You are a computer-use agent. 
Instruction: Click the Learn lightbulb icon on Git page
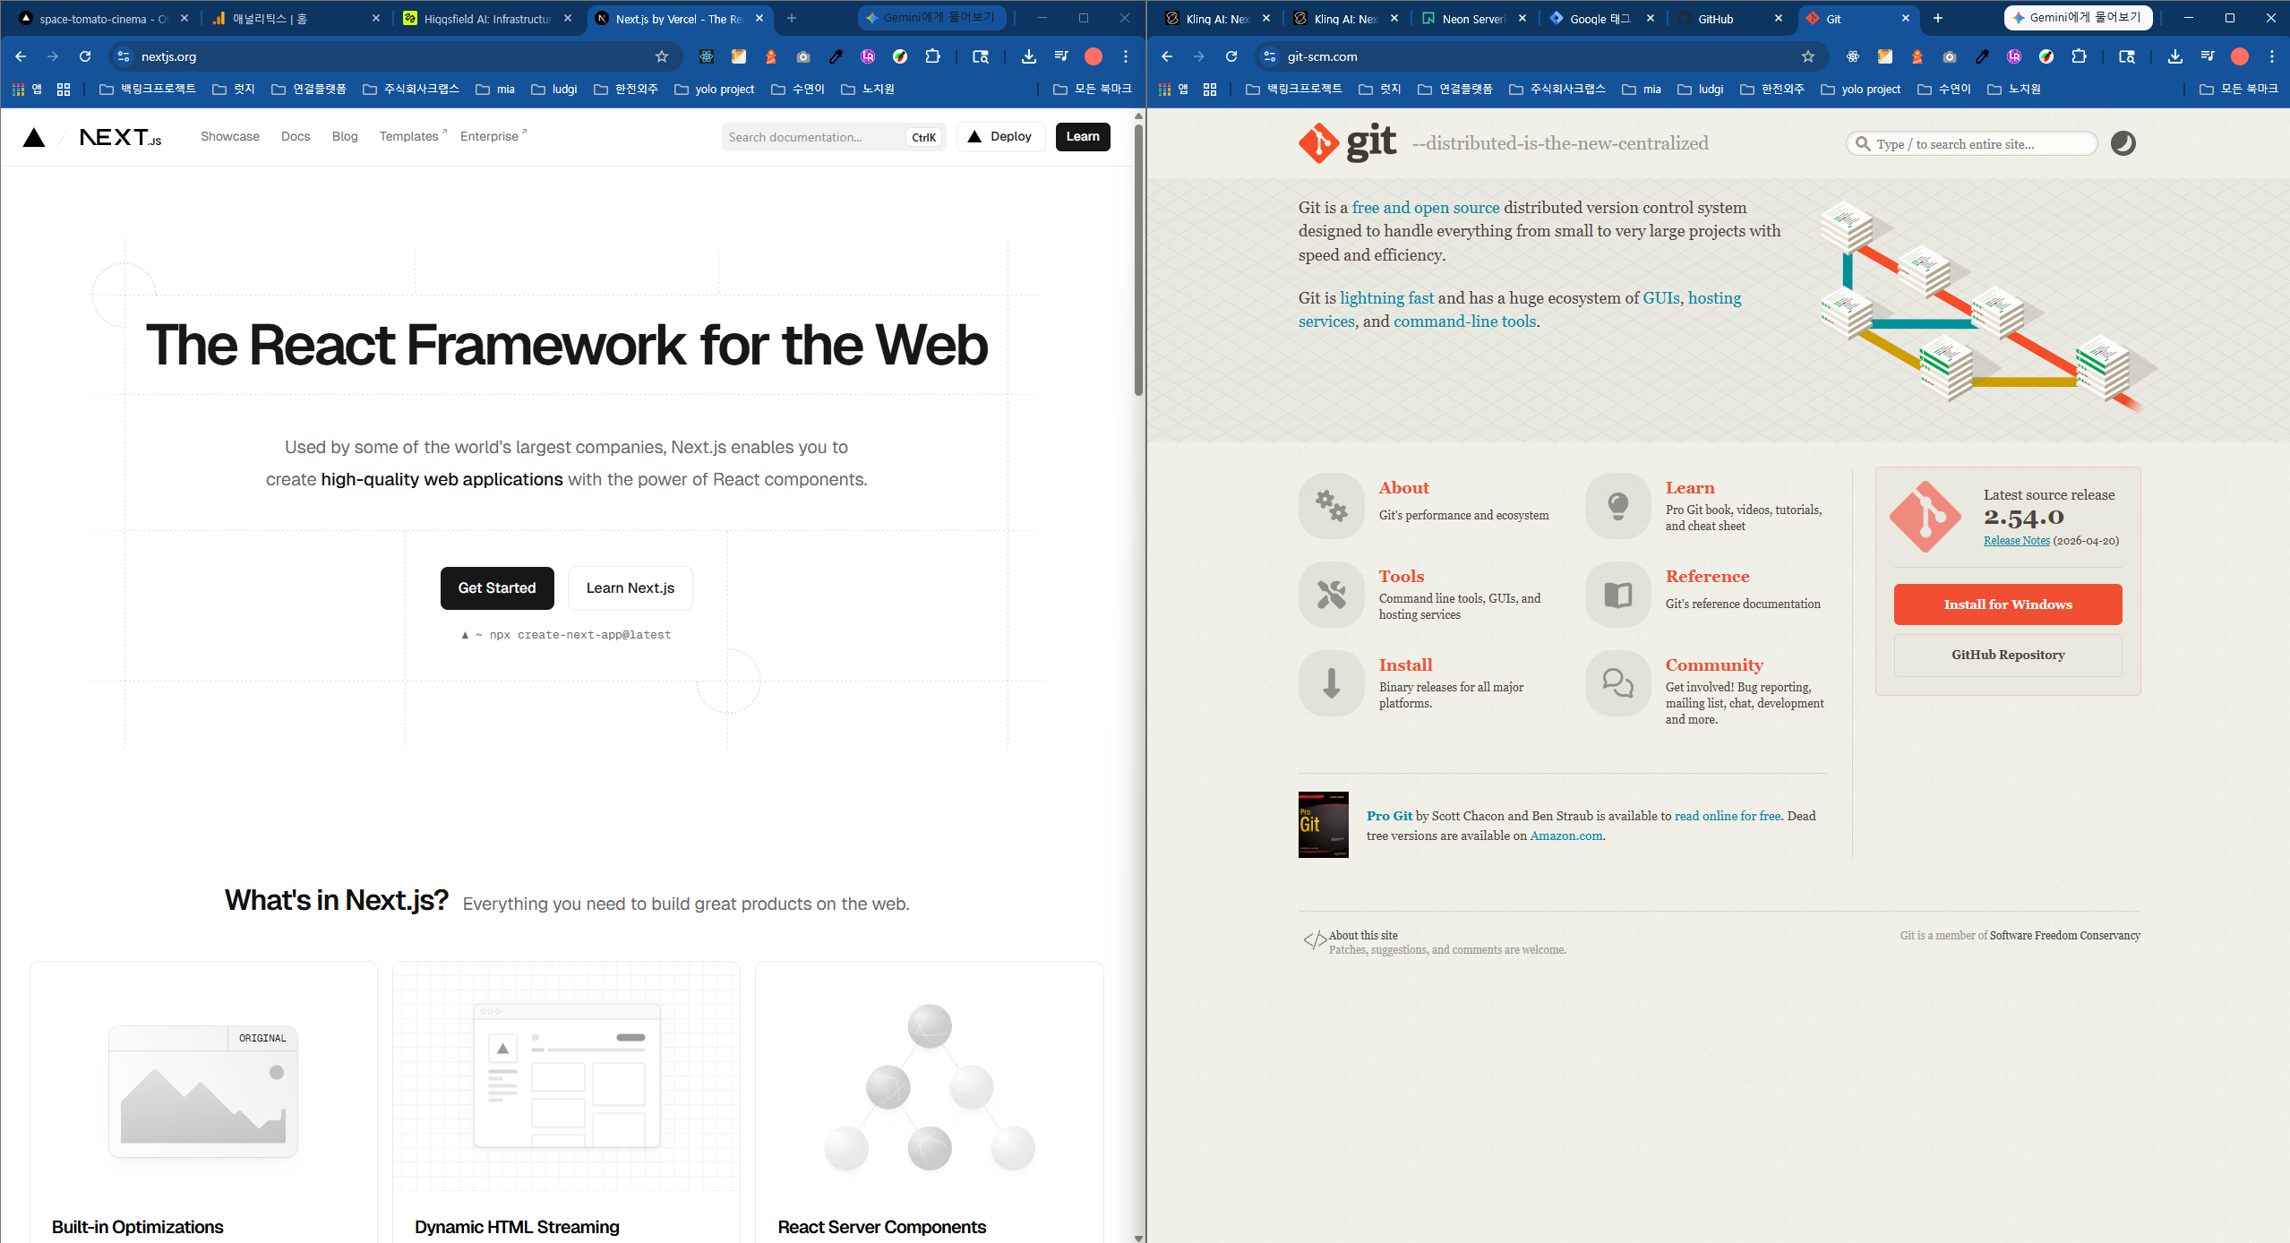click(x=1618, y=506)
